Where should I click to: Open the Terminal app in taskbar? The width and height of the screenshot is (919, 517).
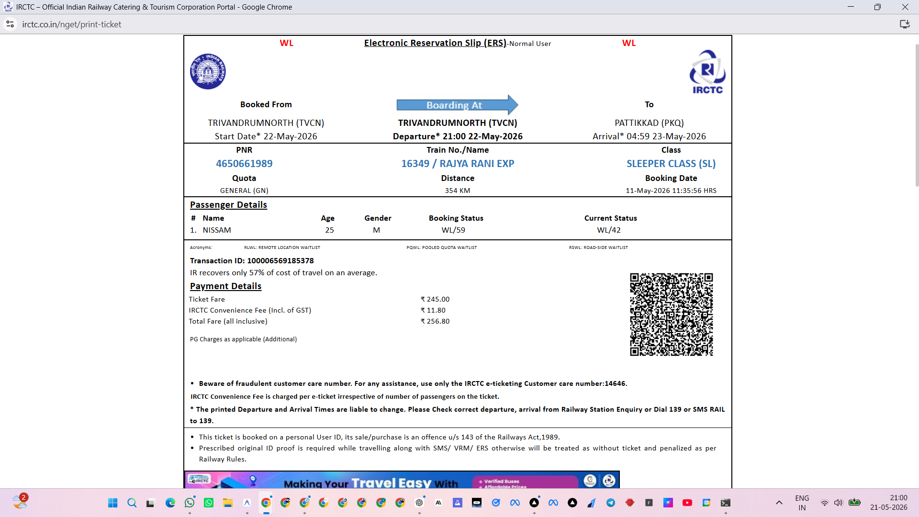[726, 503]
